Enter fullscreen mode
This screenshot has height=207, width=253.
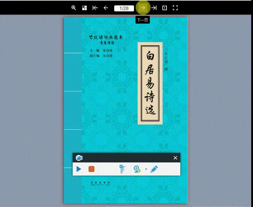click(175, 8)
